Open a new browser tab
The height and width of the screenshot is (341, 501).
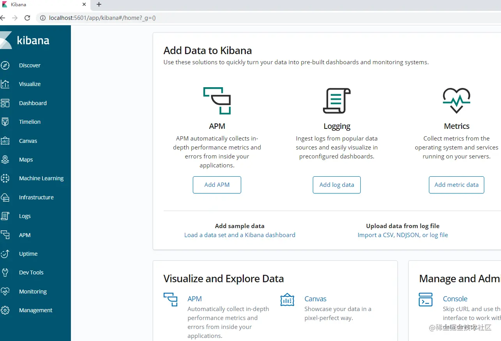coord(99,5)
